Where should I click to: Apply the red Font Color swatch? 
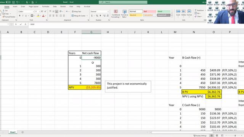point(43,16)
